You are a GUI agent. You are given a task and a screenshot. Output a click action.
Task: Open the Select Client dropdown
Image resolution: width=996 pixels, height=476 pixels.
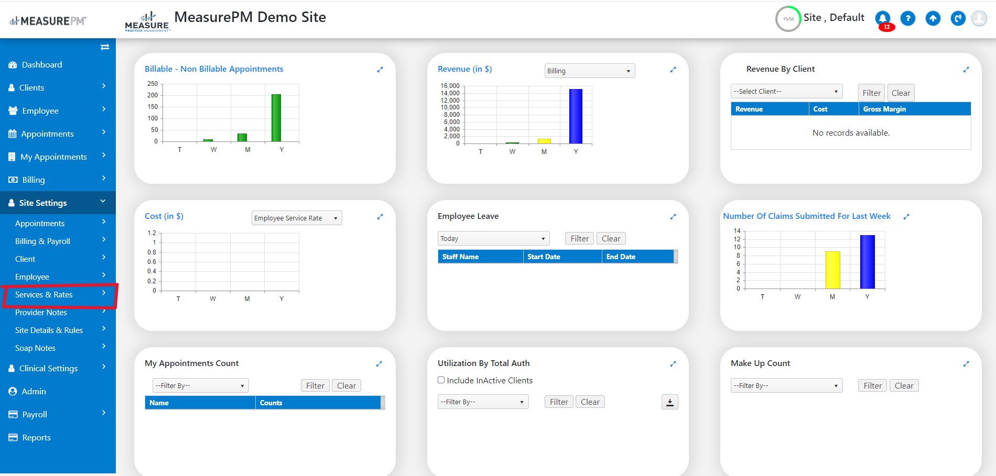tap(786, 91)
